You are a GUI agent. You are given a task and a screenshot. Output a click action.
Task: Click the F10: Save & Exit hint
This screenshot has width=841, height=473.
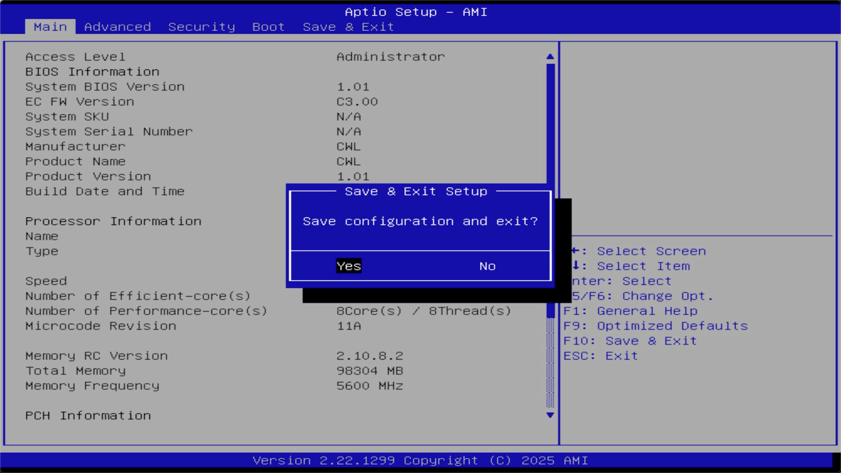[x=630, y=341]
